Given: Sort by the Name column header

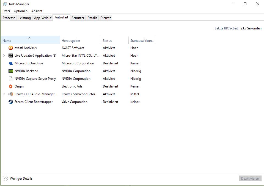Looking at the screenshot, I should [x=30, y=40].
